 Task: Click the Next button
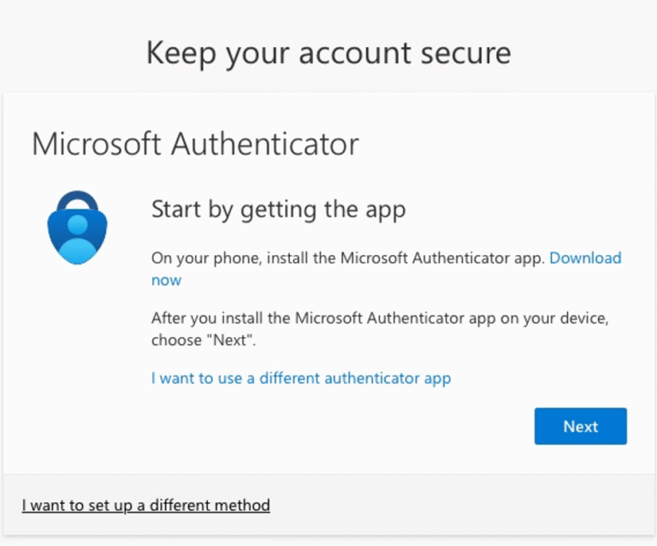pos(580,426)
